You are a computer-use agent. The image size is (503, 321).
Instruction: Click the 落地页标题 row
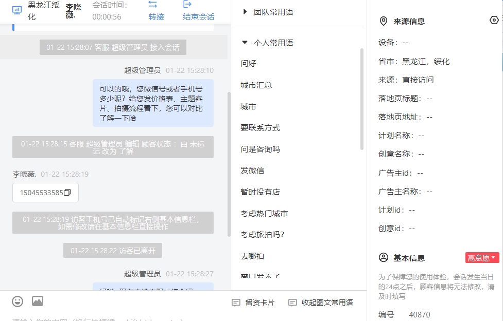click(406, 99)
